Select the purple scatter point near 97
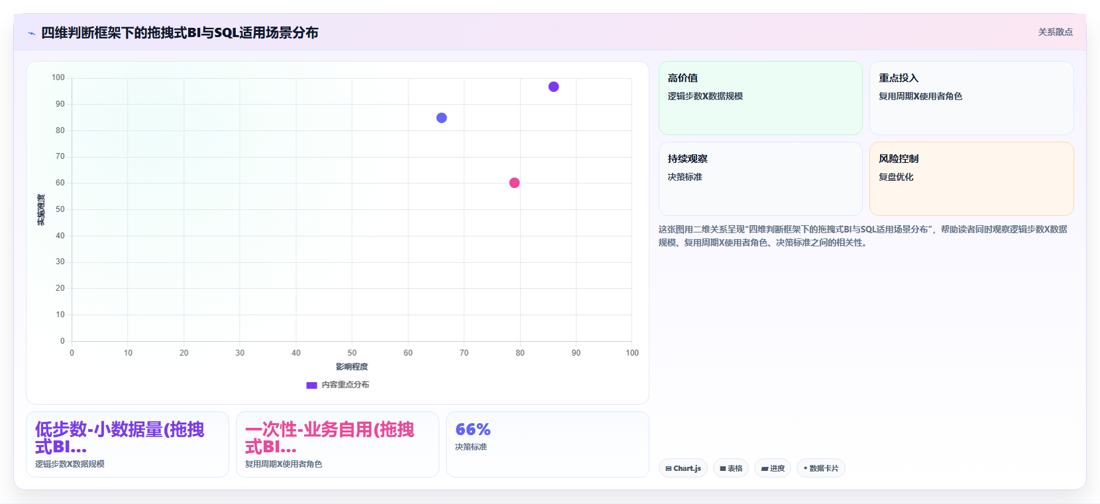 point(553,87)
